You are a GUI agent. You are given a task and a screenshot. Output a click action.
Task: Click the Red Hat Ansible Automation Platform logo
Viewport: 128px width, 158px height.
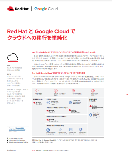(x=96, y=107)
